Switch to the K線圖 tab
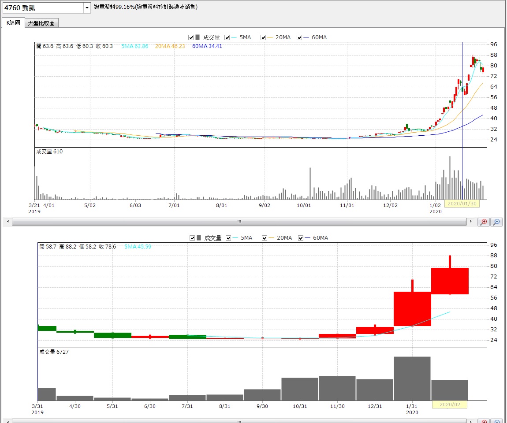507x423 pixels. click(x=13, y=23)
